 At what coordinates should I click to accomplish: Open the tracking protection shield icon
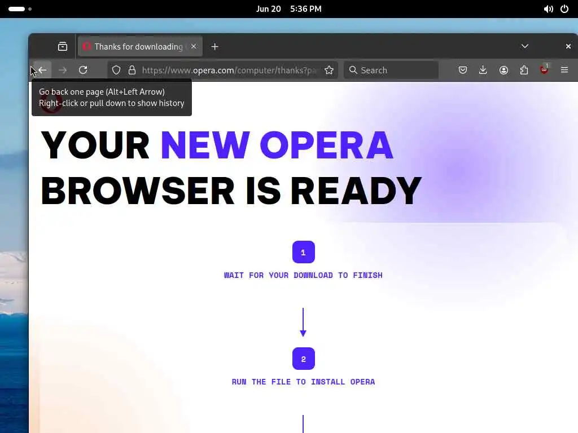tap(116, 70)
